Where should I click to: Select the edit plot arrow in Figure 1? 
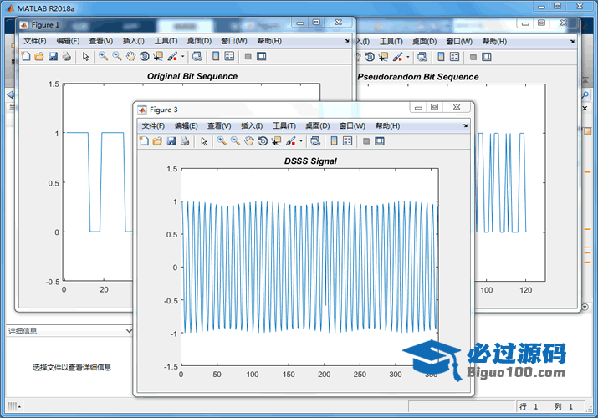(85, 57)
